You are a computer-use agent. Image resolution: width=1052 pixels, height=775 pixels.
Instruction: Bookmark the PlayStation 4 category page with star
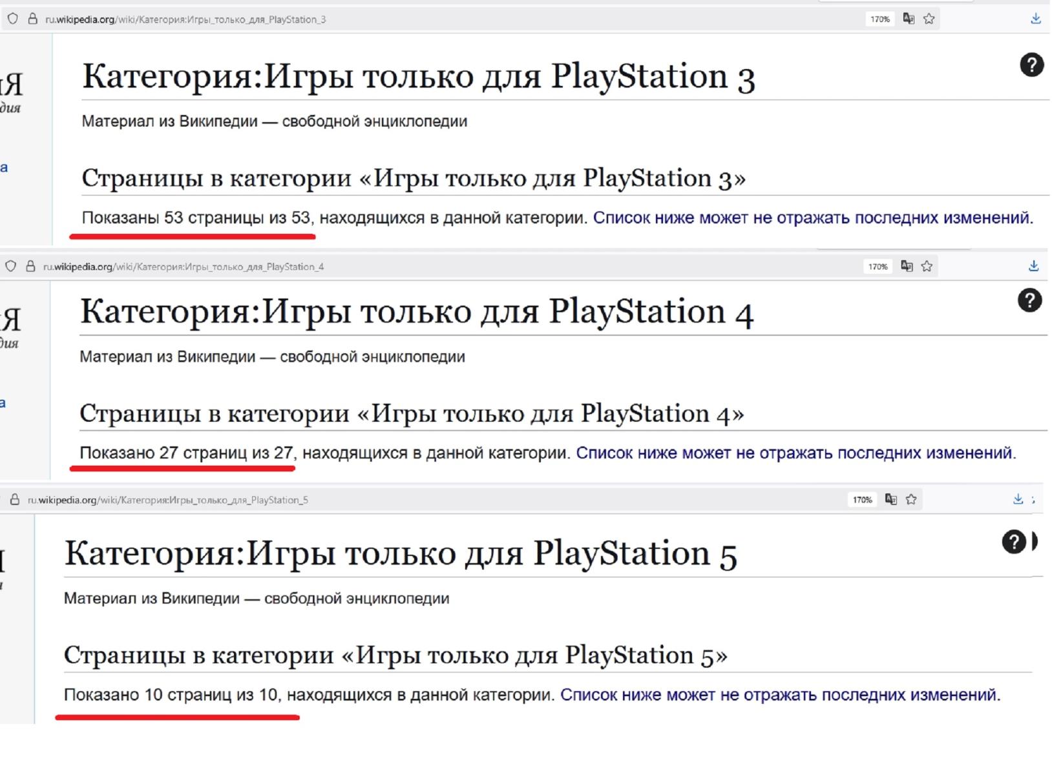(927, 266)
